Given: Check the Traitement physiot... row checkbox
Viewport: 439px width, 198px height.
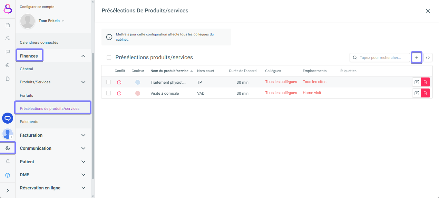Looking at the screenshot, I should (x=109, y=82).
